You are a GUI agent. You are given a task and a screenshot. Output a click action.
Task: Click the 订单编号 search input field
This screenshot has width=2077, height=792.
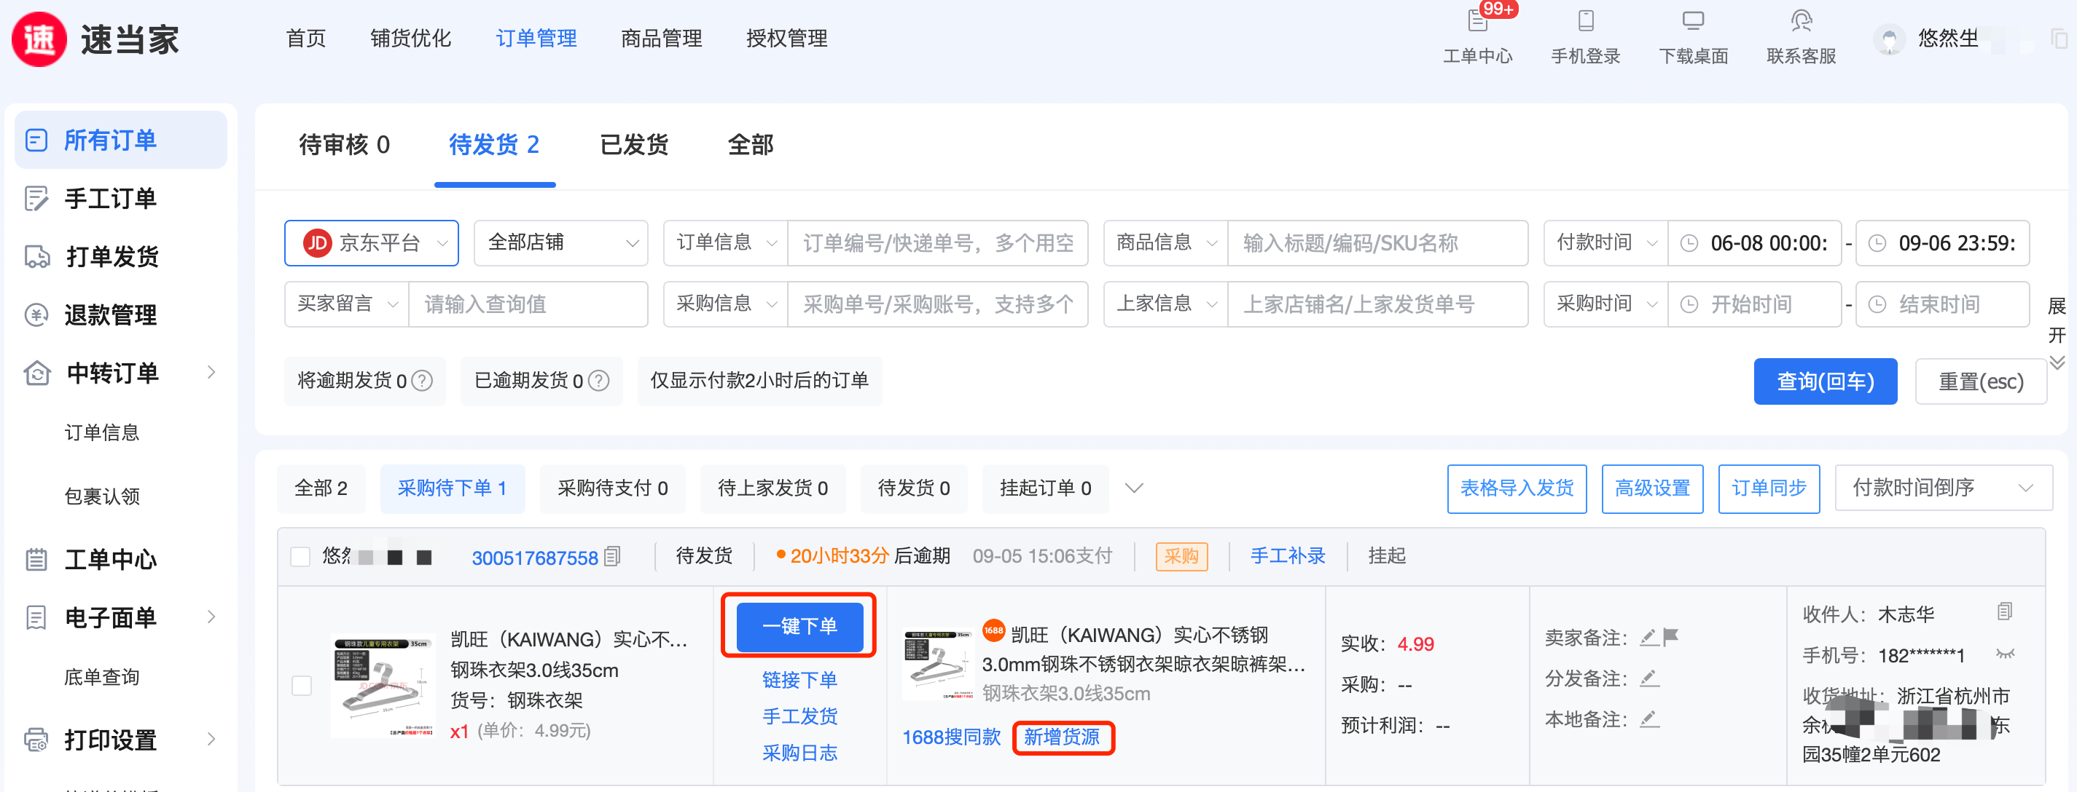[x=937, y=243]
